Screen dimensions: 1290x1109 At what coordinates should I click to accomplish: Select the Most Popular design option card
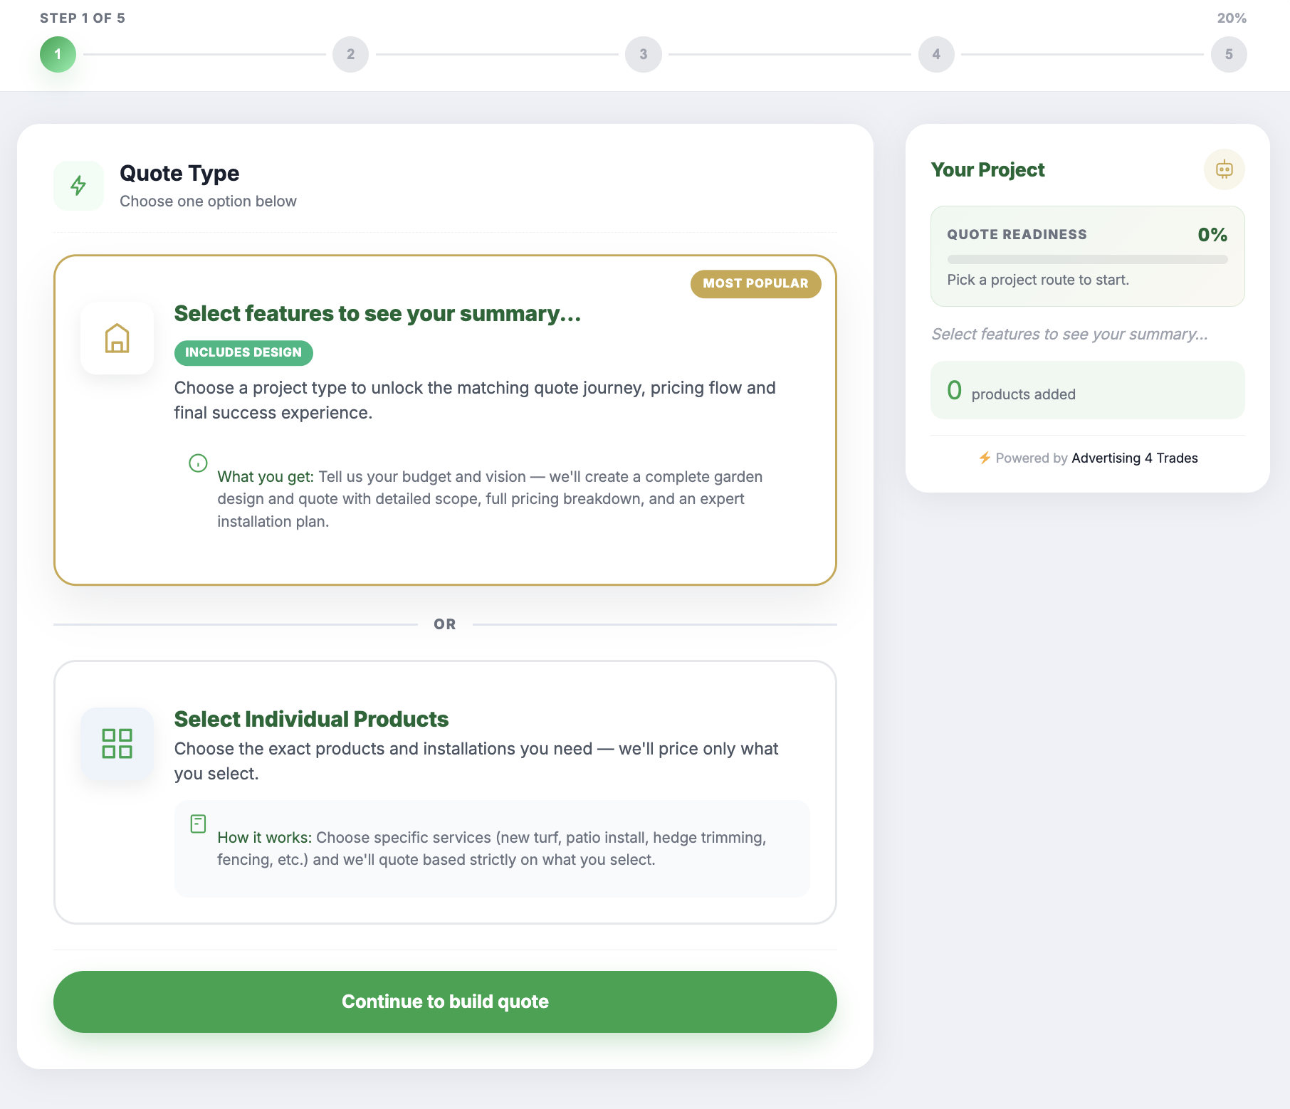click(445, 420)
